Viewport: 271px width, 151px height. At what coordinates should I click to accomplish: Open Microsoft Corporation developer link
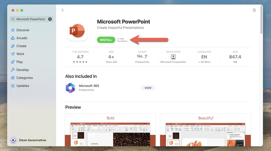click(x=173, y=62)
